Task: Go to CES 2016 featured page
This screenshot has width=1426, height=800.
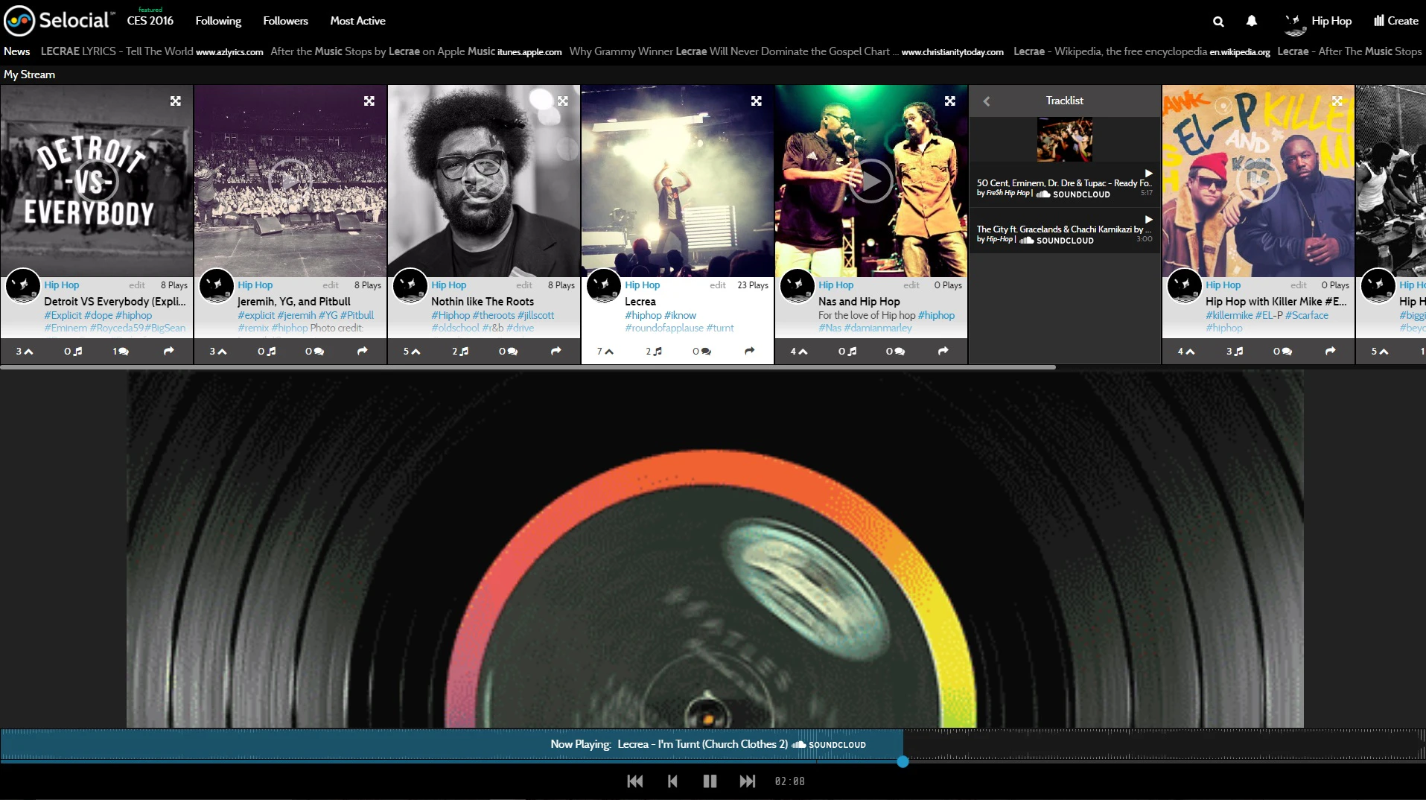Action: [x=150, y=20]
